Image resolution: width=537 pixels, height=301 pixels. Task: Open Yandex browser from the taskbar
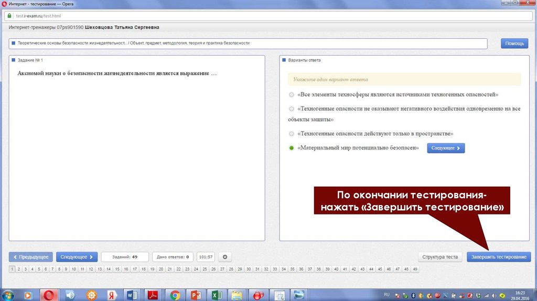tap(111, 295)
